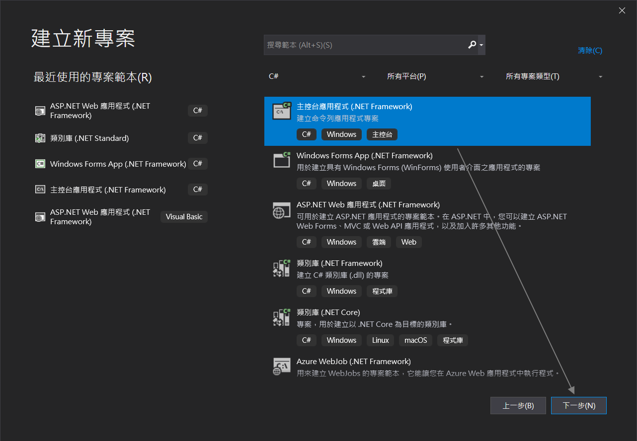Focus the 搜尋範本 search templates field

click(x=365, y=45)
